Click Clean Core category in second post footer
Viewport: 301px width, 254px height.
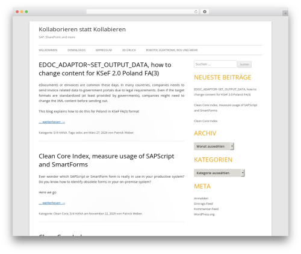(61, 214)
